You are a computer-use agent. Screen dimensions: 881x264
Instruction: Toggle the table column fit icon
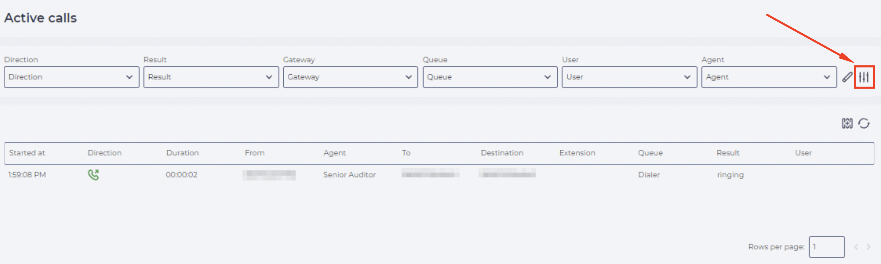(847, 123)
